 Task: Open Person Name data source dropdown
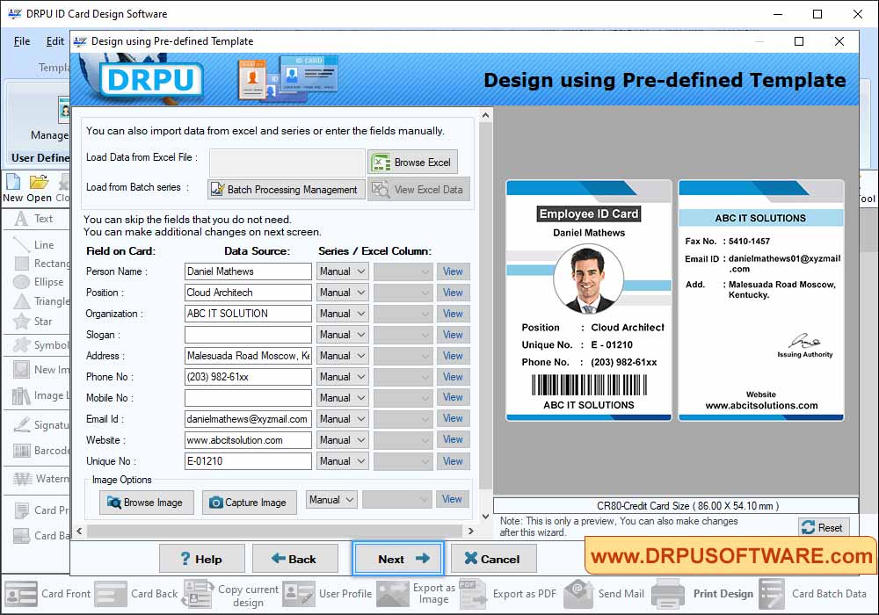[342, 271]
